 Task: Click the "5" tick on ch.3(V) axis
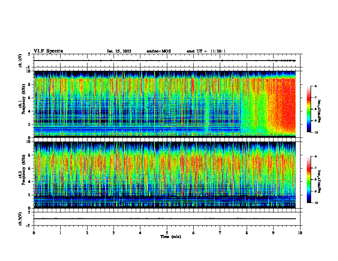[29, 212]
